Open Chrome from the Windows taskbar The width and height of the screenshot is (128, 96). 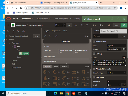click(68, 93)
